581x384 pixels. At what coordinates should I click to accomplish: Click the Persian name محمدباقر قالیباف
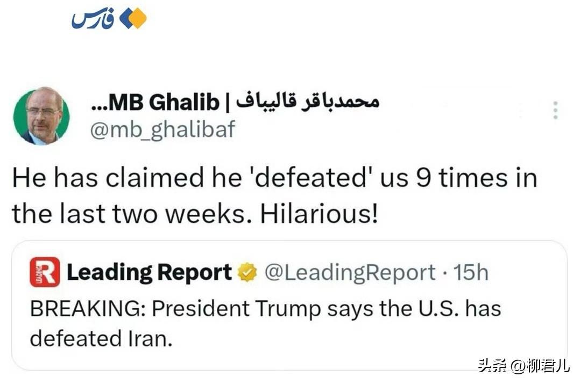coord(308,100)
